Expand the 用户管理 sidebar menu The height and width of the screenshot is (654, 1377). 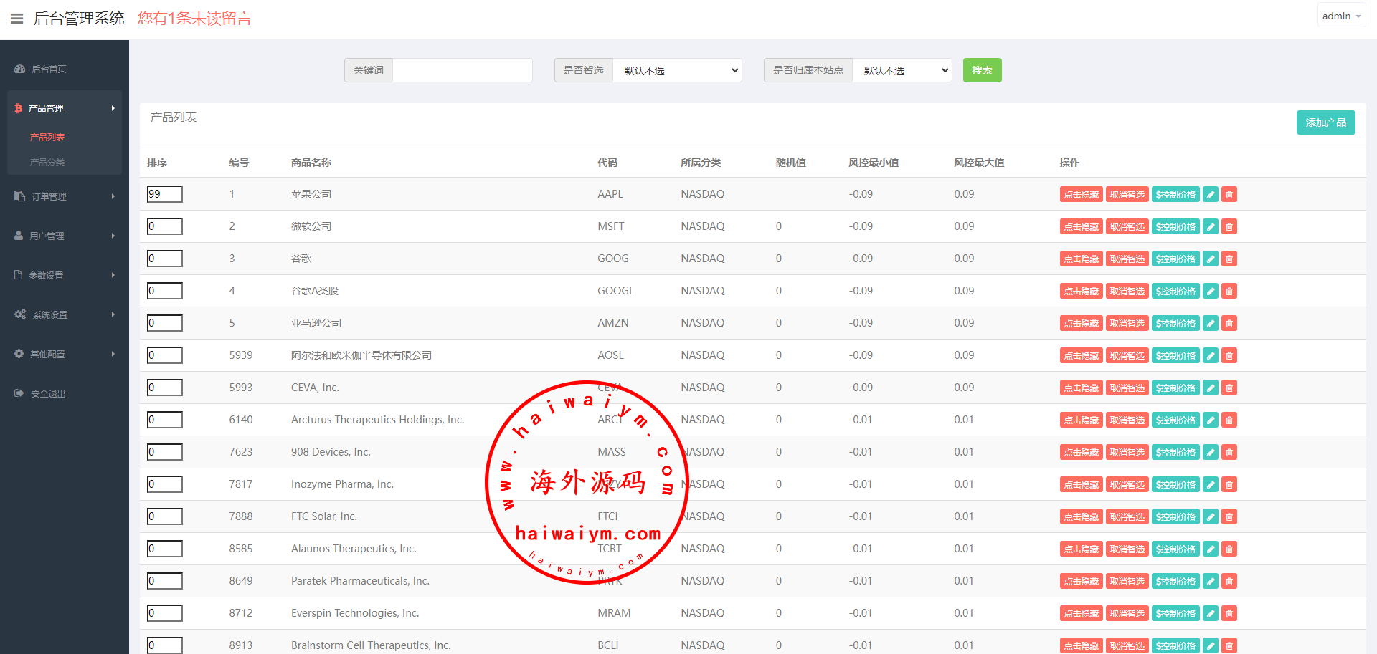click(65, 236)
